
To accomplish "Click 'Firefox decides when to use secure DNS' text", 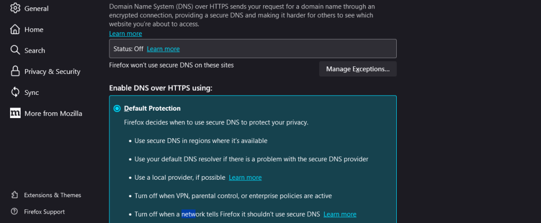I will pos(216,122).
